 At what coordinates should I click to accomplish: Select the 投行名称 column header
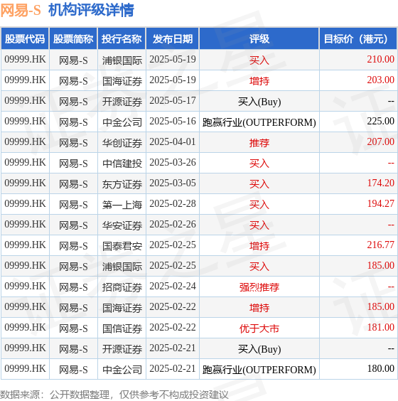click(x=122, y=39)
